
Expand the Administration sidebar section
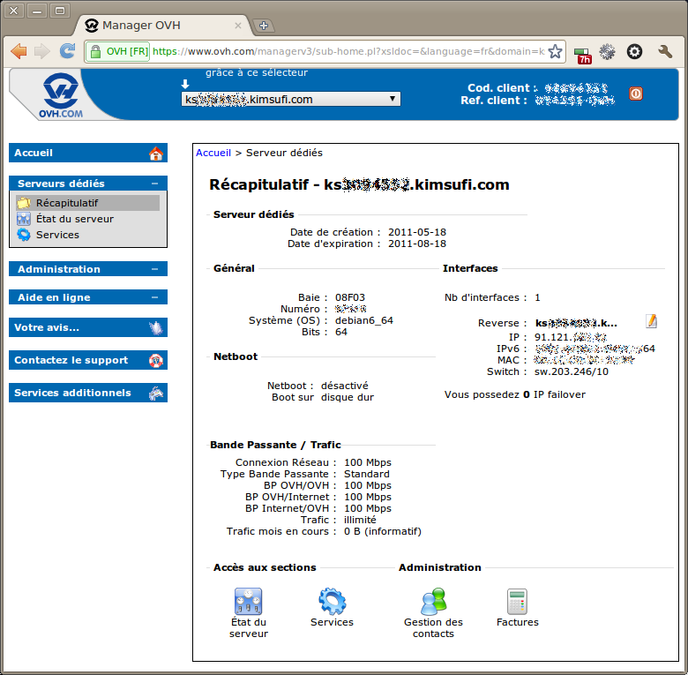point(154,269)
